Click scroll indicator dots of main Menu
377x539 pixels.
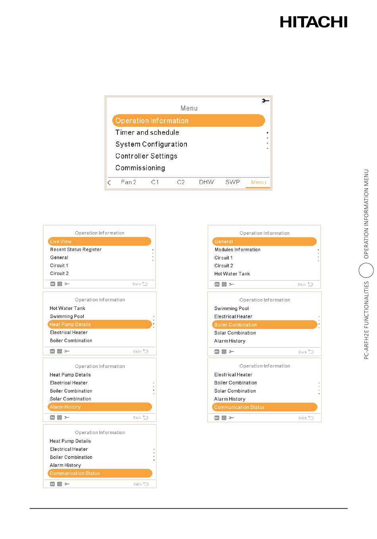267,140
